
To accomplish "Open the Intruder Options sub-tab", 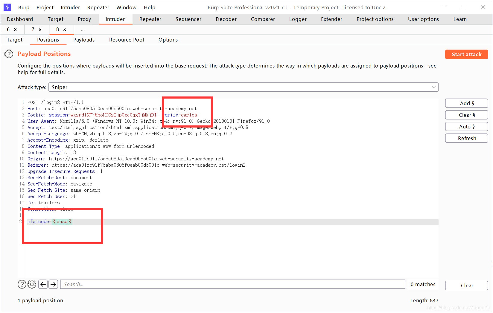I will click(168, 40).
